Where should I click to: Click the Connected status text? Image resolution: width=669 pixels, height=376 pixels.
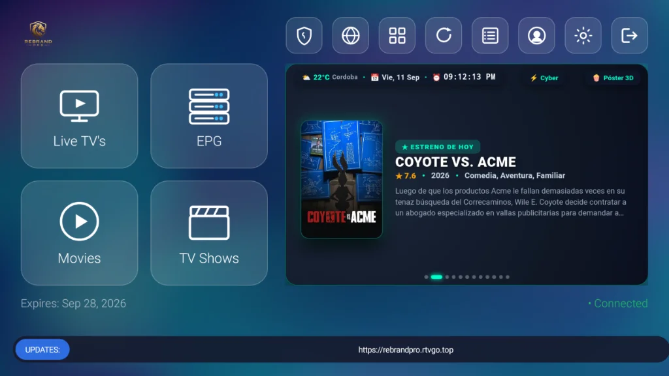pyautogui.click(x=618, y=303)
